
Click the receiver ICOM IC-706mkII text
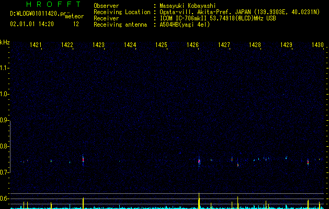click(x=218, y=18)
